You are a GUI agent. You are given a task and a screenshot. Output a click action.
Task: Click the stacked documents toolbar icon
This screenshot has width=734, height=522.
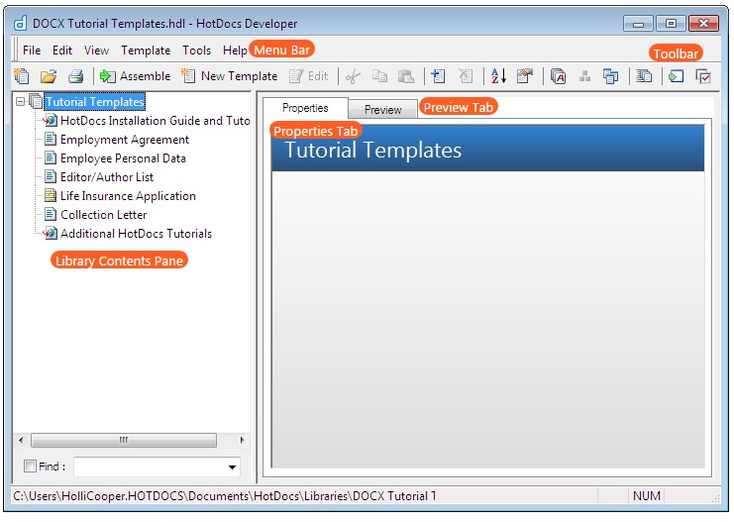point(644,76)
